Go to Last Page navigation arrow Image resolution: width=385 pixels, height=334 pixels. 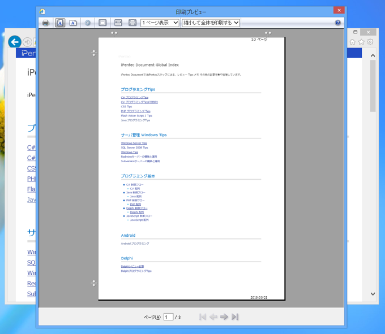(x=235, y=317)
